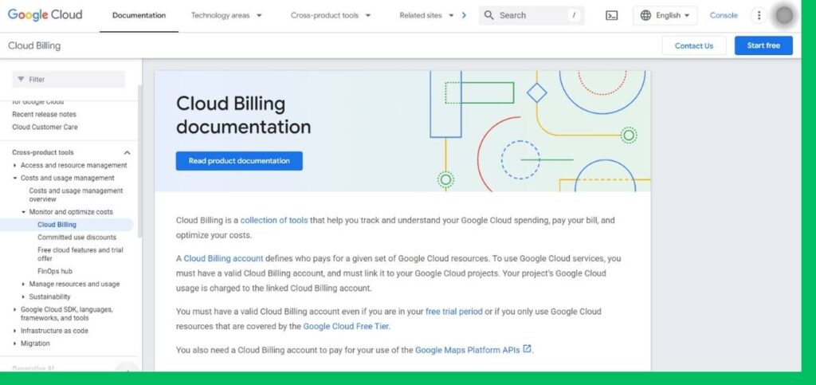This screenshot has height=385, width=816.
Task: Click the globe icon in the language selector
Action: pos(645,16)
